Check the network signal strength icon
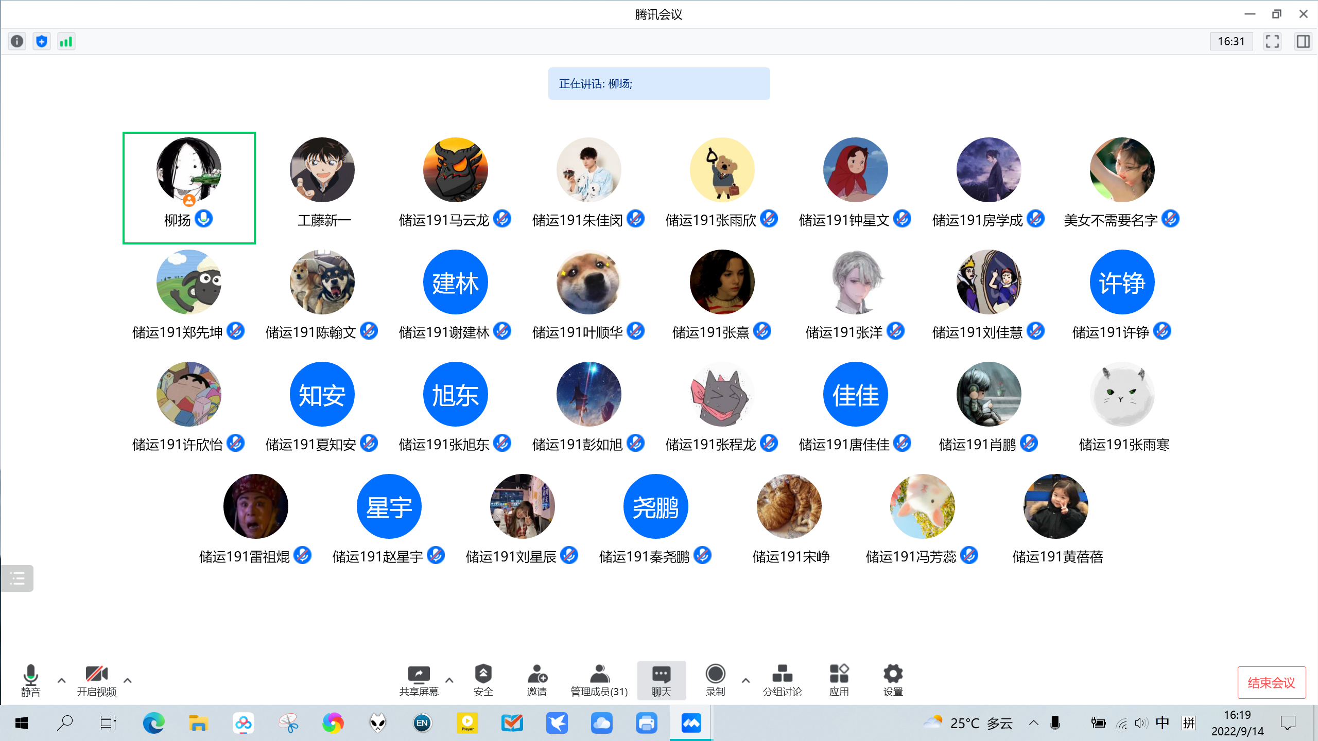Image resolution: width=1318 pixels, height=741 pixels. tap(66, 41)
